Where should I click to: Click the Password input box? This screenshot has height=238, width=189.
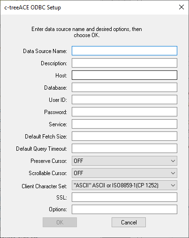124,112
